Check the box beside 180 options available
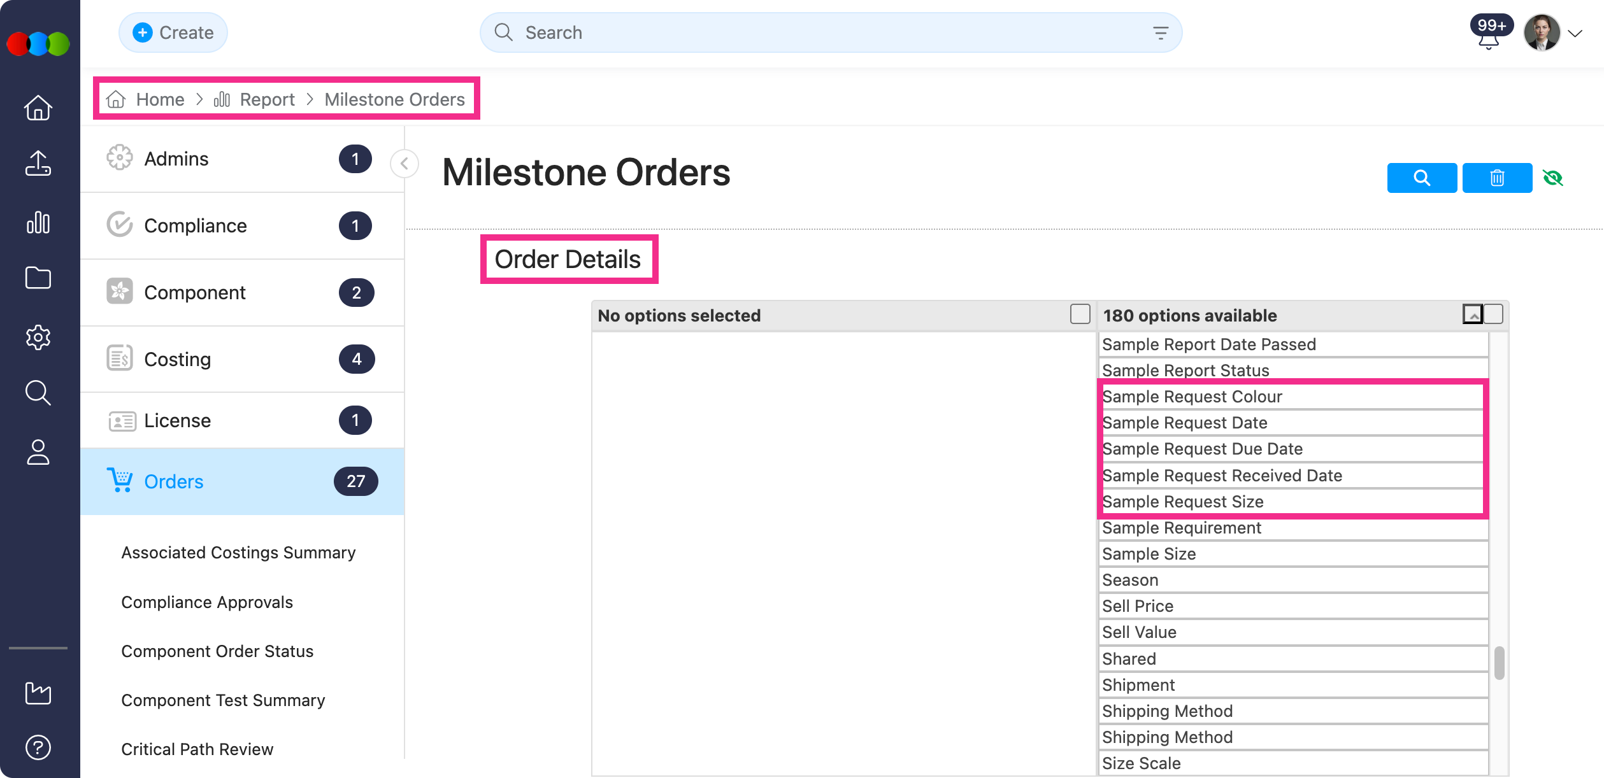 pyautogui.click(x=1493, y=315)
